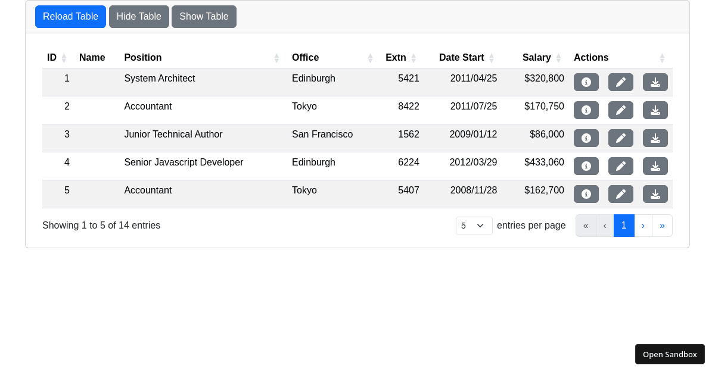Go to the first page of entries

586,226
